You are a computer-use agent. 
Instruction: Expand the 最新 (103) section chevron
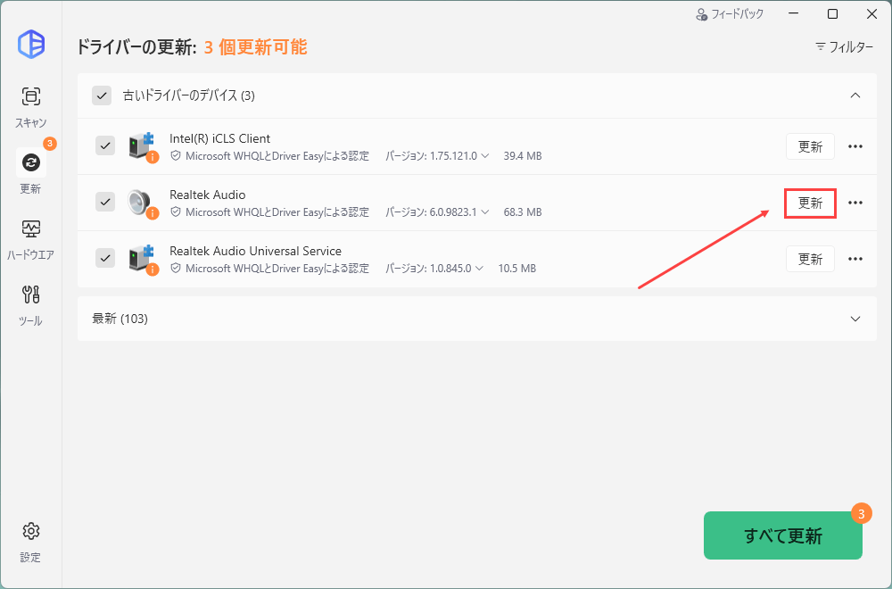(855, 319)
